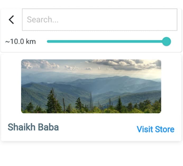Viewport: 183px width, 166px height.
Task: Open the mountain landscape store banner image
Action: coord(91,86)
